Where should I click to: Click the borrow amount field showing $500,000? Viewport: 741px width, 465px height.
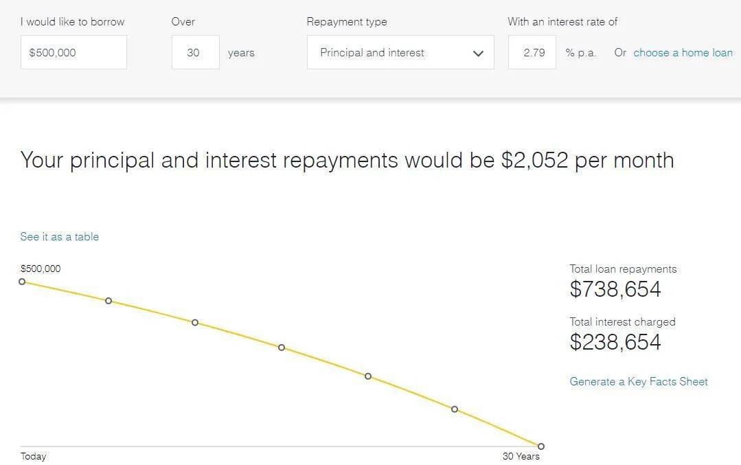(x=73, y=52)
